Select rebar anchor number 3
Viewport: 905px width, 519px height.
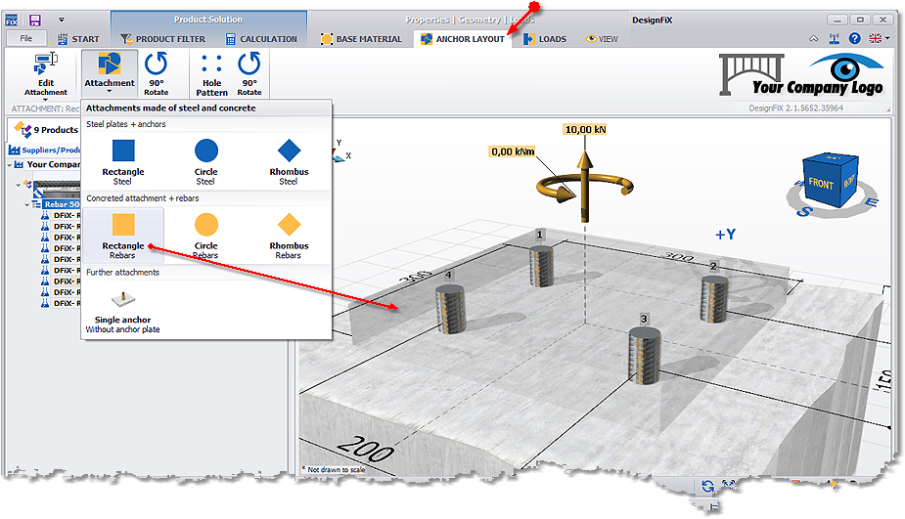coord(644,356)
